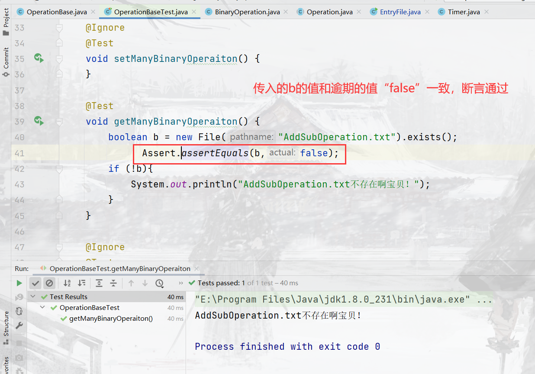Click the "AddSubOperation.txt" string on line 40

point(337,137)
